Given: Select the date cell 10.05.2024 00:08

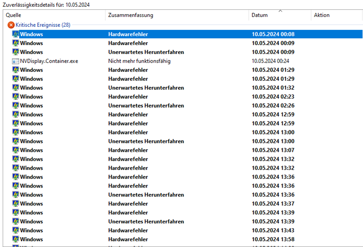Looking at the screenshot, I should 273,34.
